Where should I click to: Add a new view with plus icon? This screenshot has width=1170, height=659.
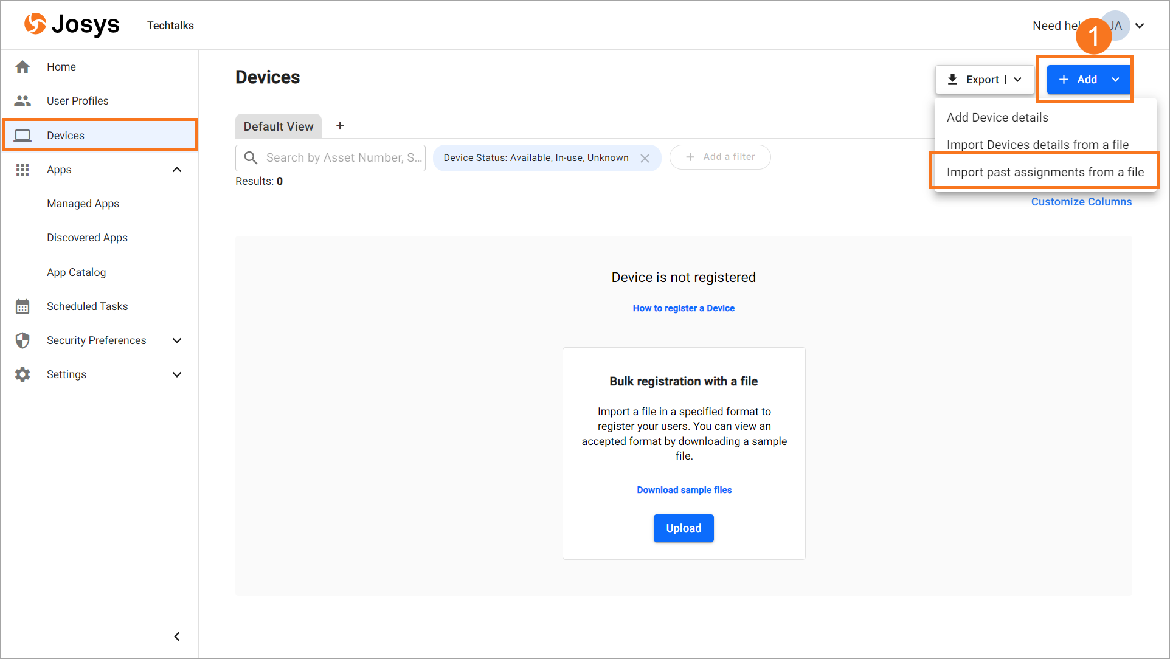point(340,126)
